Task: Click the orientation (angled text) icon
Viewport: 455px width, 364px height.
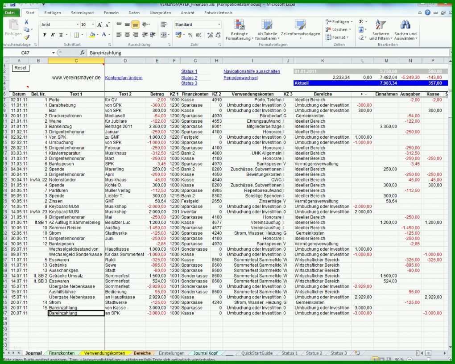Action: [145, 25]
